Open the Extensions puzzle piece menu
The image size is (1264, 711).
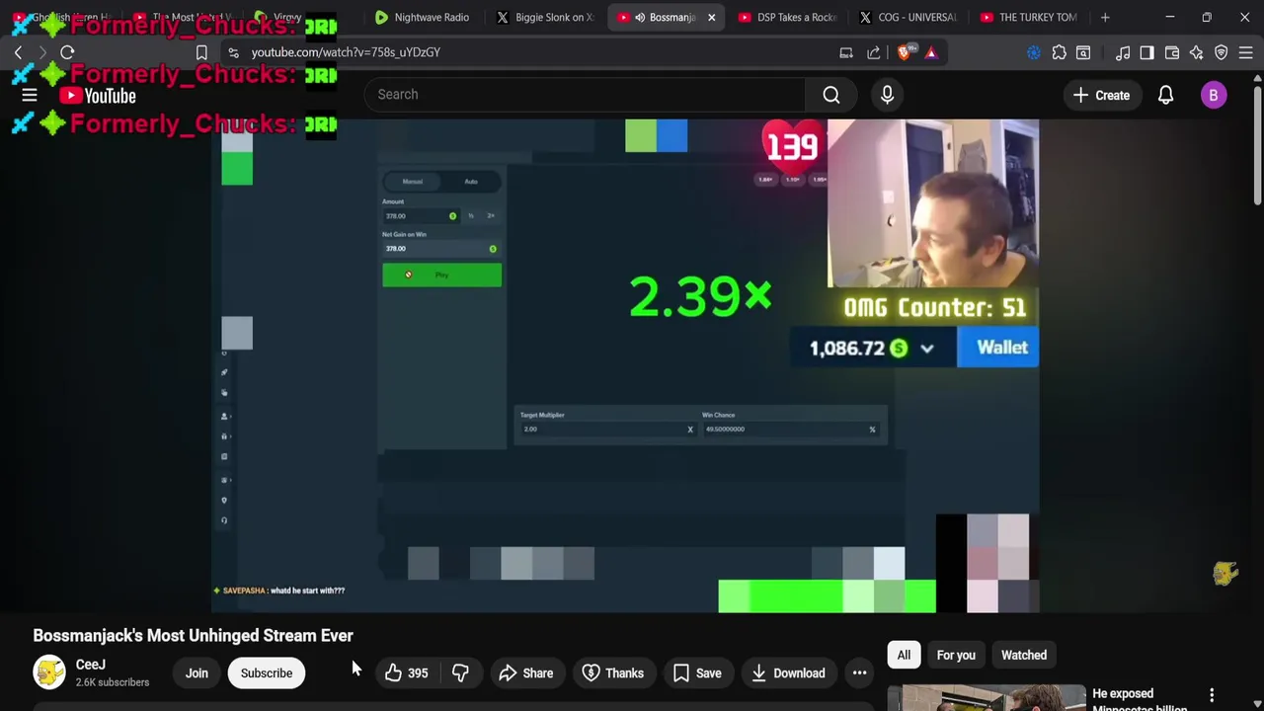(1059, 52)
